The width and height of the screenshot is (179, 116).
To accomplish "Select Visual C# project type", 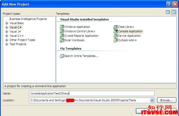I will click(x=16, y=27).
